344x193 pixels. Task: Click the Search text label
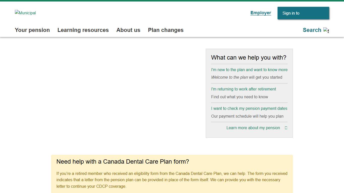pyautogui.click(x=312, y=30)
